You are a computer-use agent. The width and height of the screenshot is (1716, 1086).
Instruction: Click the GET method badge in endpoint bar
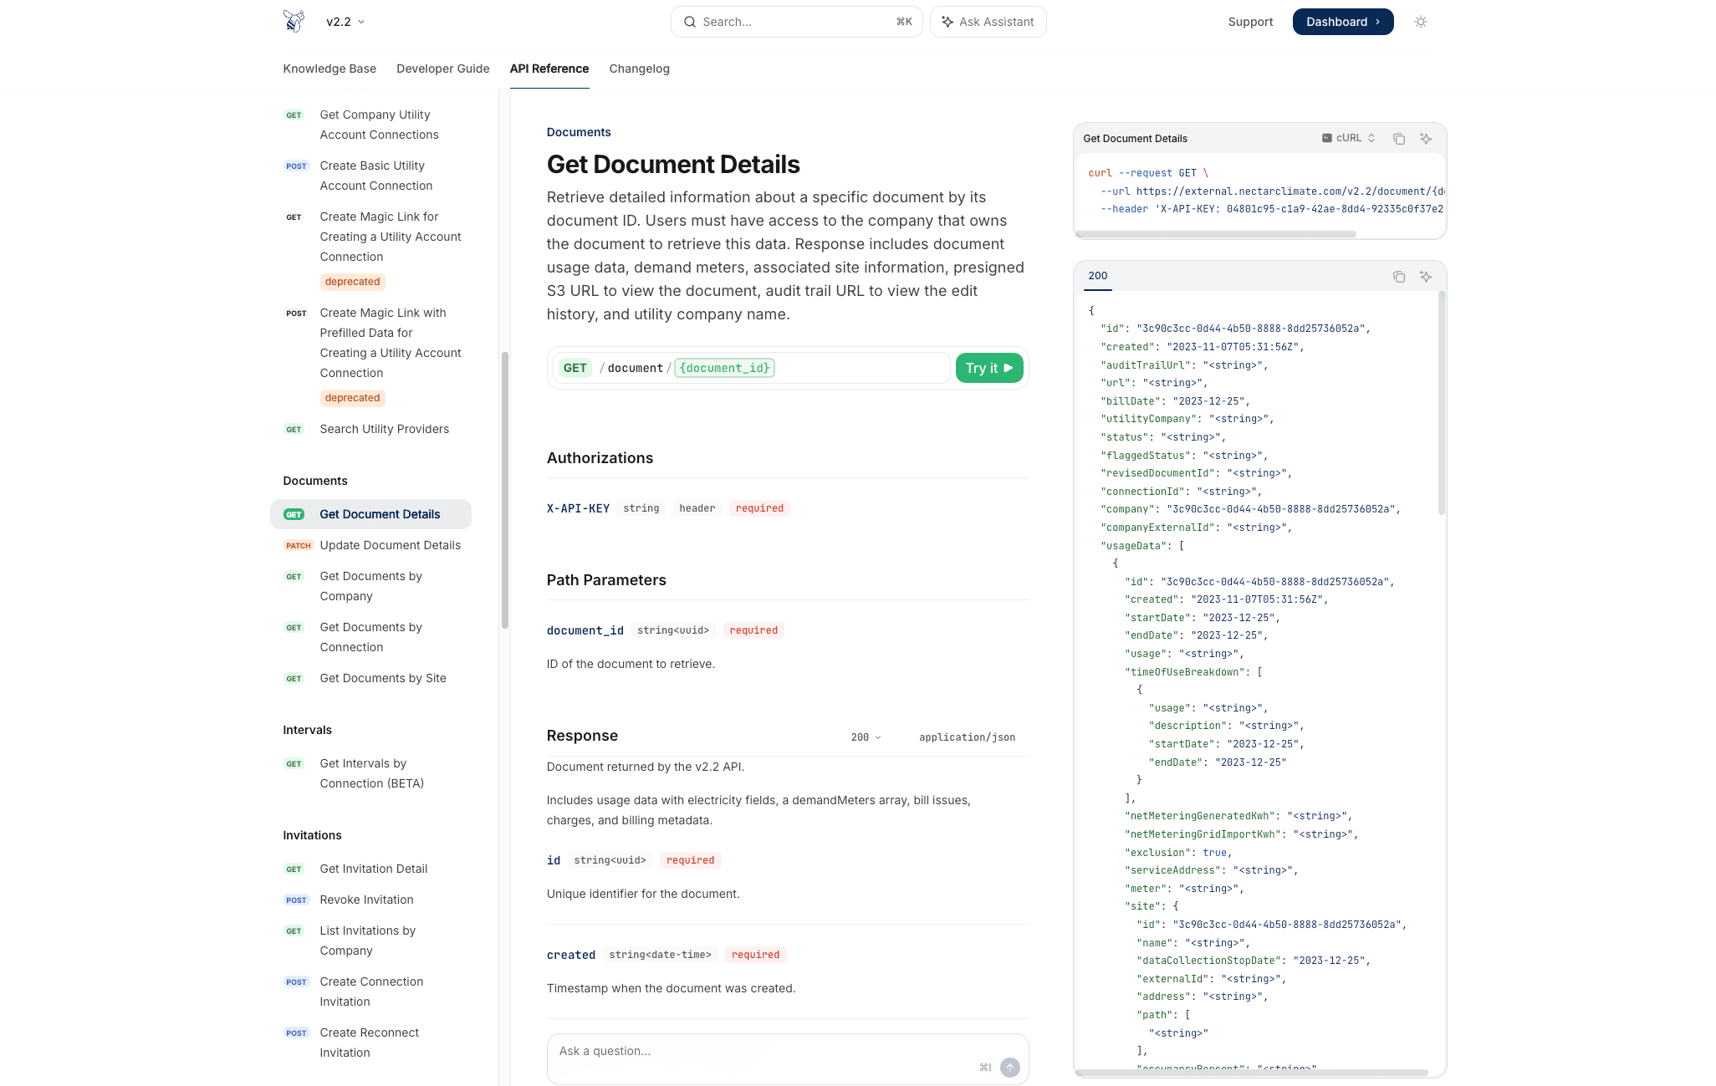coord(575,368)
